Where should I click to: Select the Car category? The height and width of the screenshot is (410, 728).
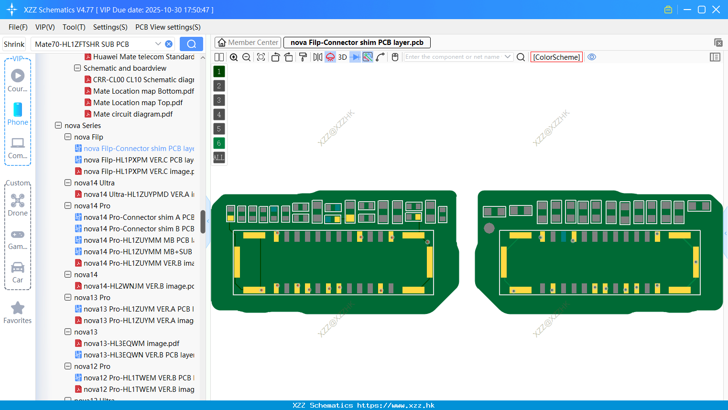click(18, 272)
